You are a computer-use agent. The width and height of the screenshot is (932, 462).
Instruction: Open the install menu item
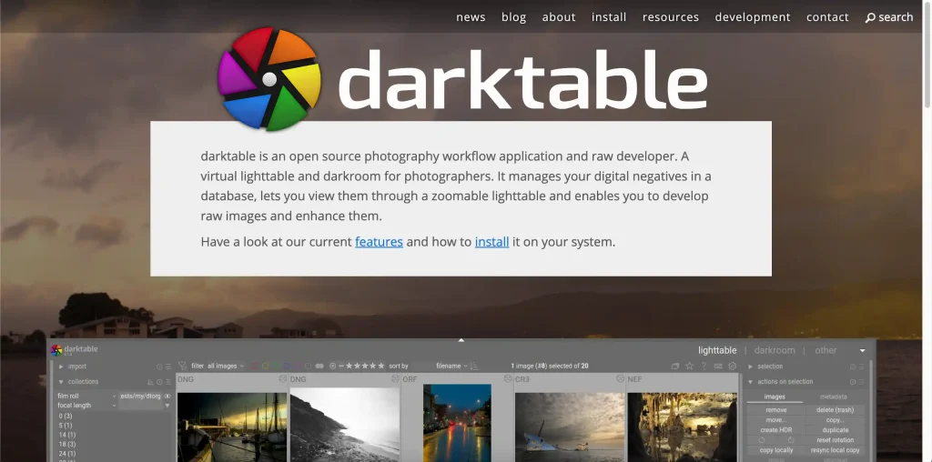[x=609, y=17]
